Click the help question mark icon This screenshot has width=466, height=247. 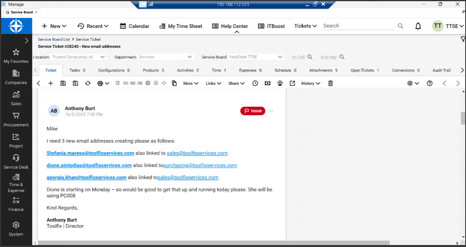point(429,83)
